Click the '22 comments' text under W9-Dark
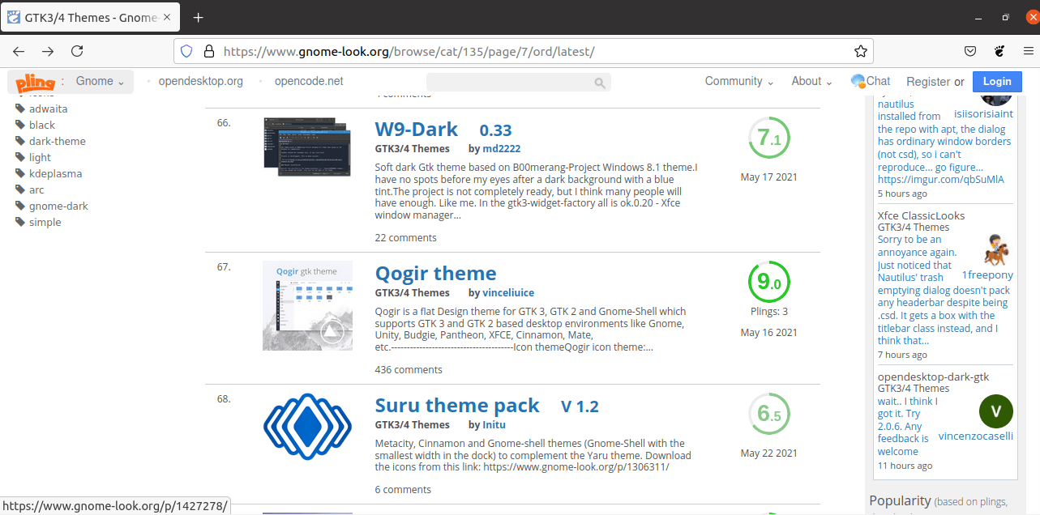Viewport: 1040px width, 515px height. point(405,237)
